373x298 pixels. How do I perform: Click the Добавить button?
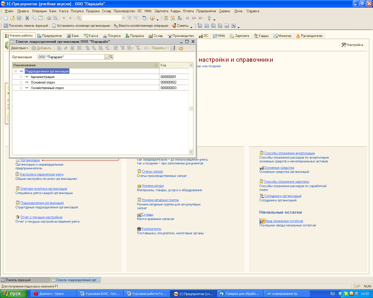coord(42,48)
